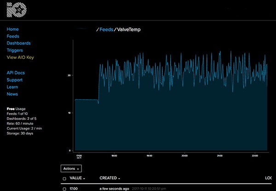The image size is (276, 191).
Task: Click the Feeds breadcrumb link
Action: pos(106,30)
